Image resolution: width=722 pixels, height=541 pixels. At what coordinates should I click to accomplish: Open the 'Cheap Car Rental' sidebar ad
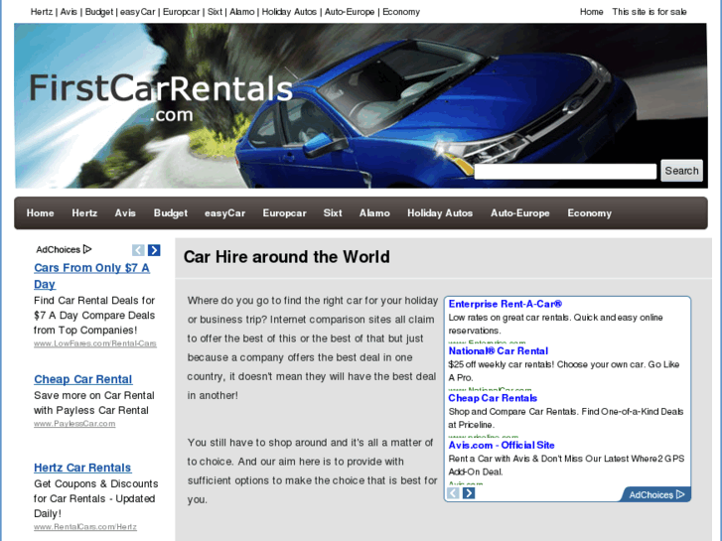pyautogui.click(x=82, y=379)
